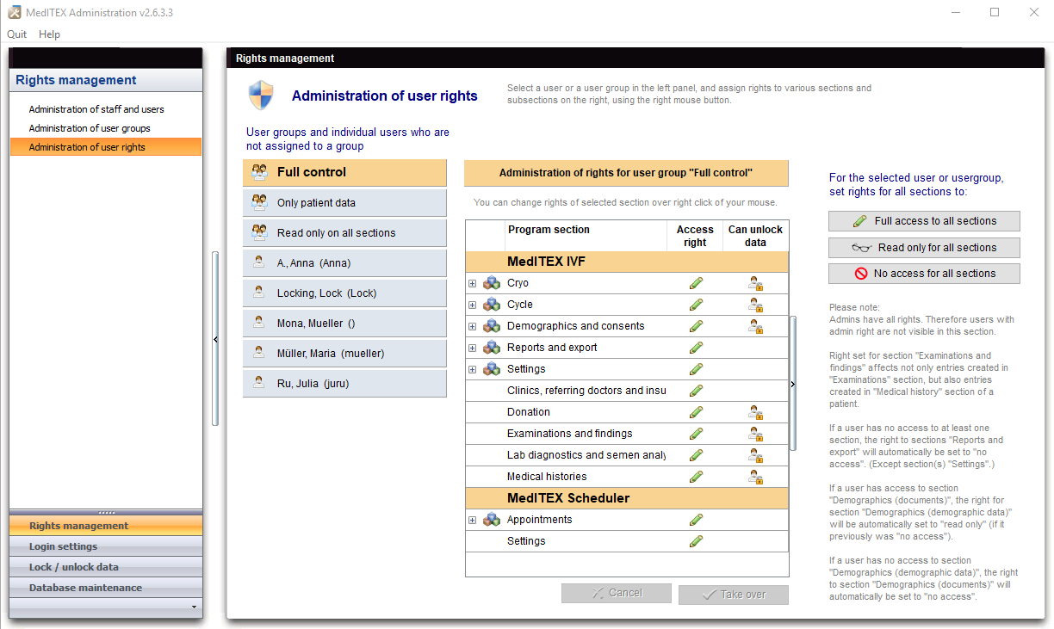
Task: Click No access for all sections button
Action: tap(924, 274)
